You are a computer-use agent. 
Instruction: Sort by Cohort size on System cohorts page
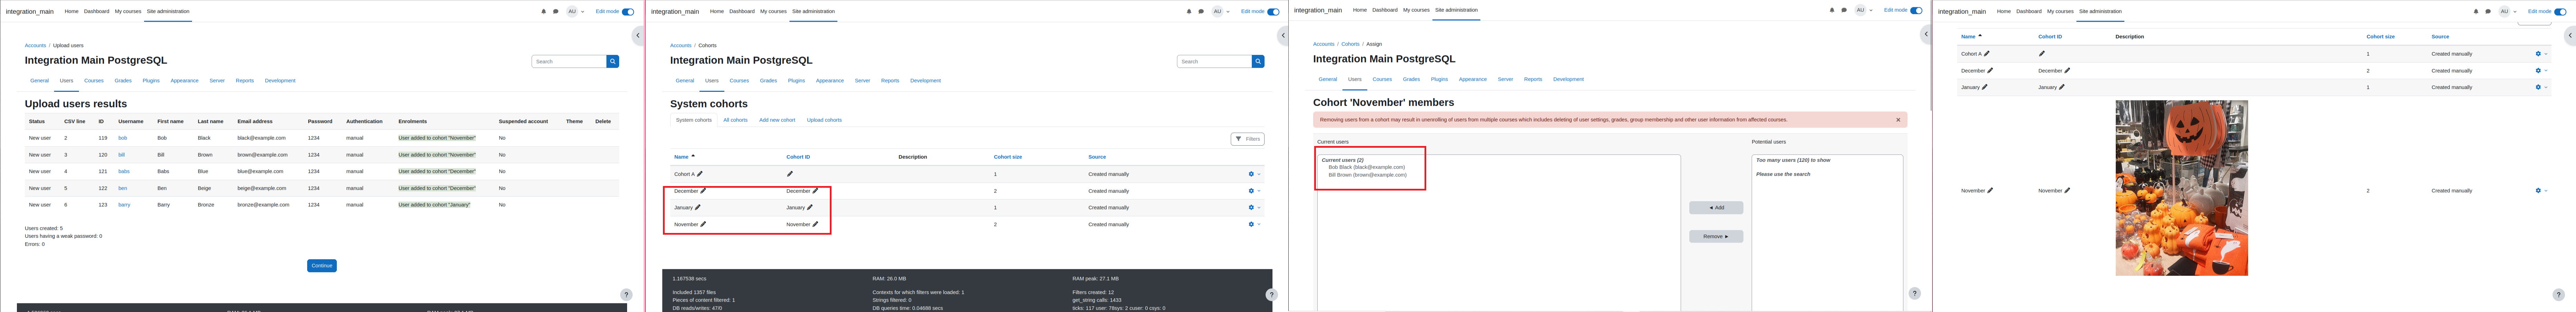pyautogui.click(x=1008, y=157)
